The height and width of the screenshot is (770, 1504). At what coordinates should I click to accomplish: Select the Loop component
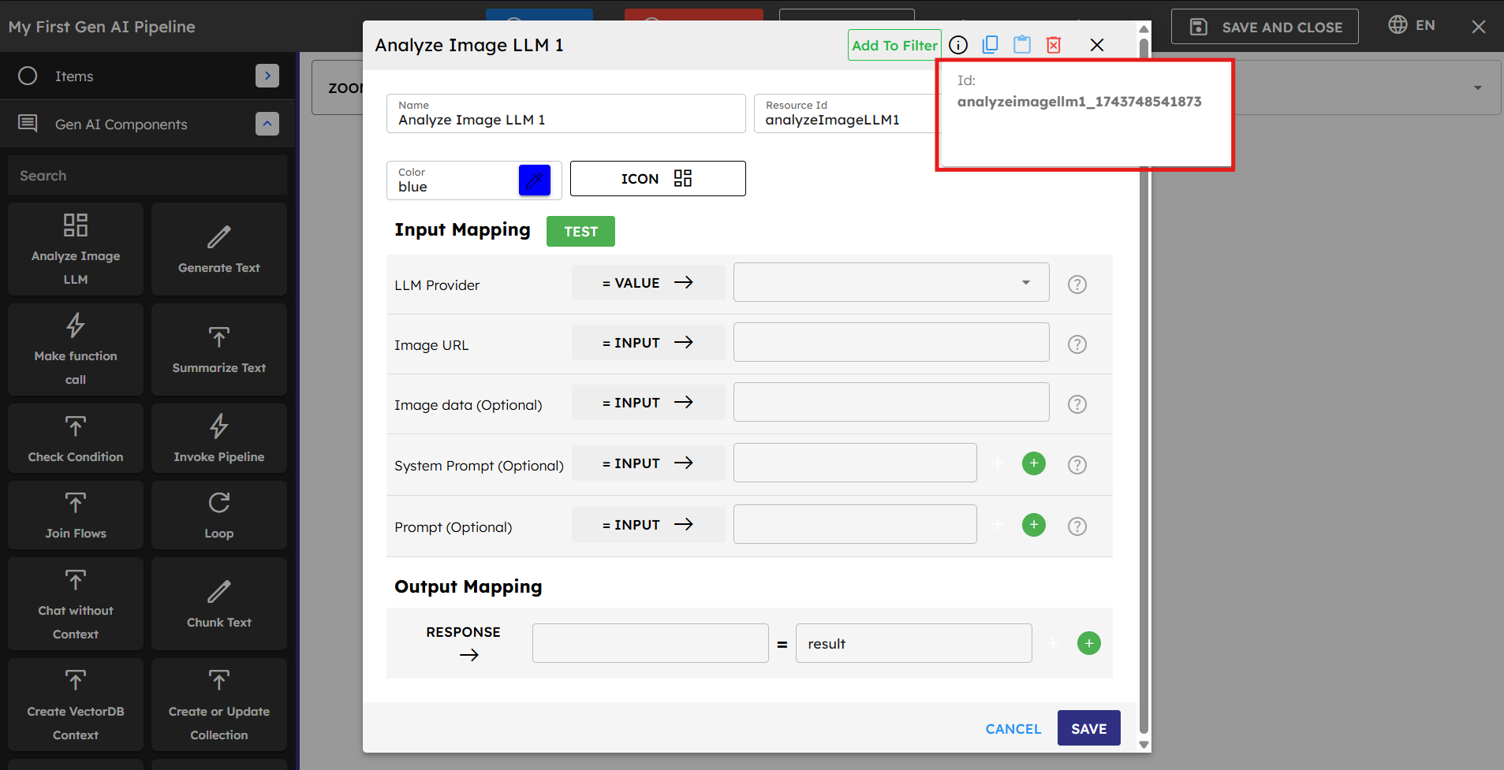[x=219, y=515]
